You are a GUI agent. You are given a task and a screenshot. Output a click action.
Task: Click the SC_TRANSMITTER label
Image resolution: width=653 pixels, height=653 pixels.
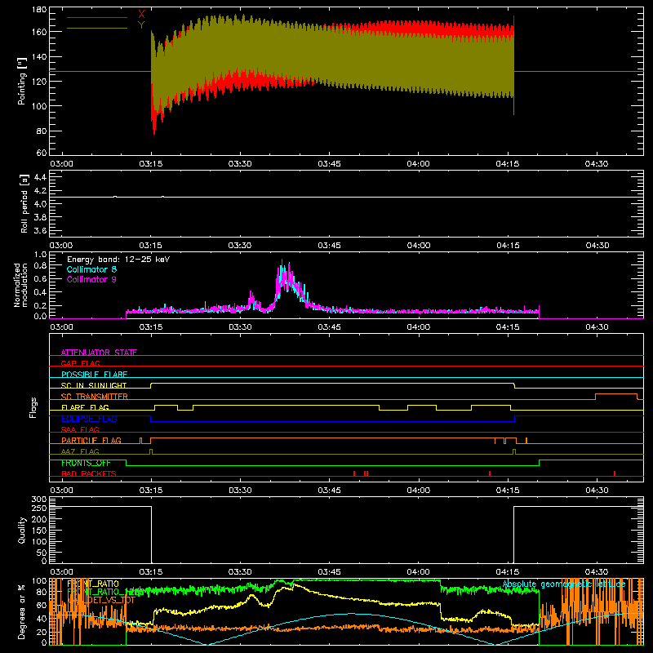(95, 397)
